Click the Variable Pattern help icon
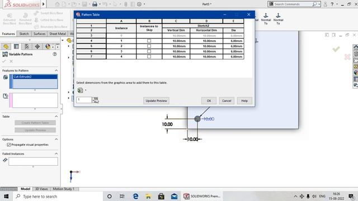This screenshot has width=358, height=201. coord(55,54)
